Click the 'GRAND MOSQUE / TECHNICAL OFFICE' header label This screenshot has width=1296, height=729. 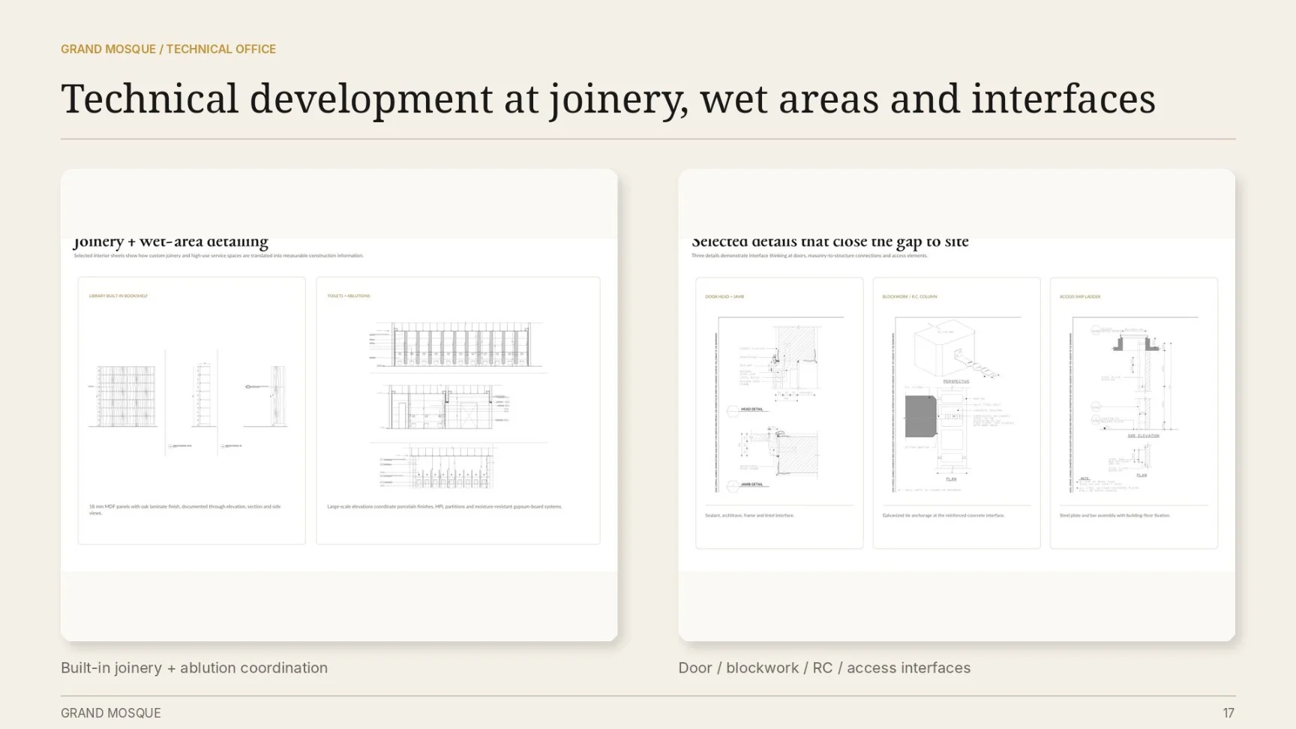click(x=168, y=49)
